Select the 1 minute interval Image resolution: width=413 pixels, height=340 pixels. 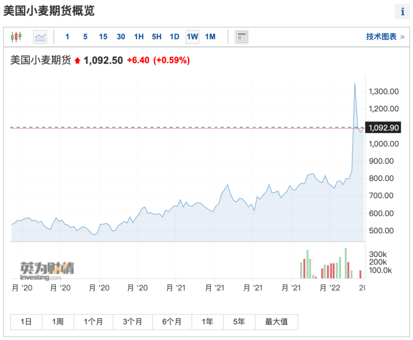click(67, 37)
